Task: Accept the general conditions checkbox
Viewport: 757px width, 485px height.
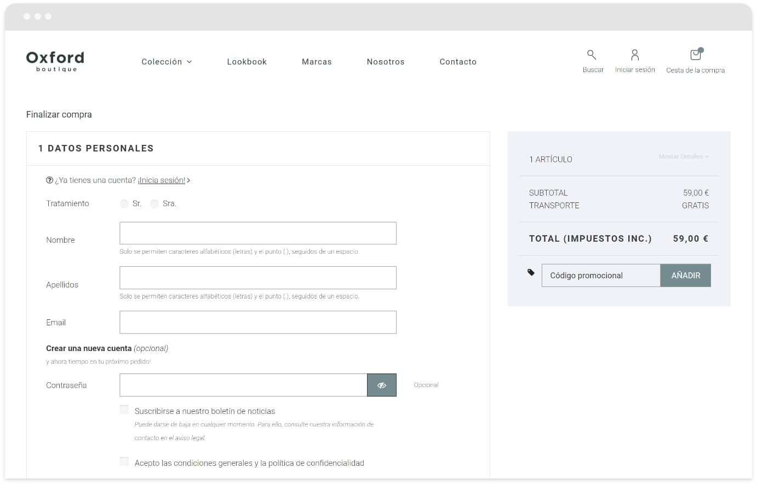Action: tap(124, 461)
